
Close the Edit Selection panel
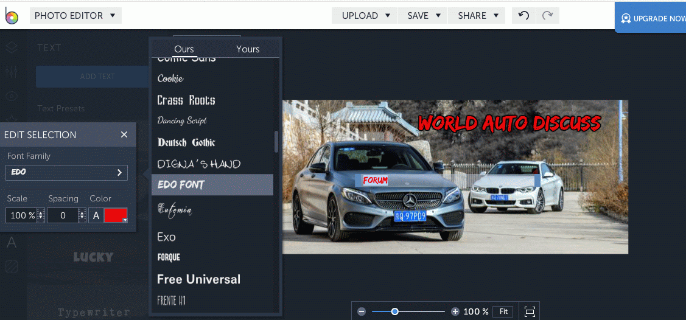coord(124,134)
